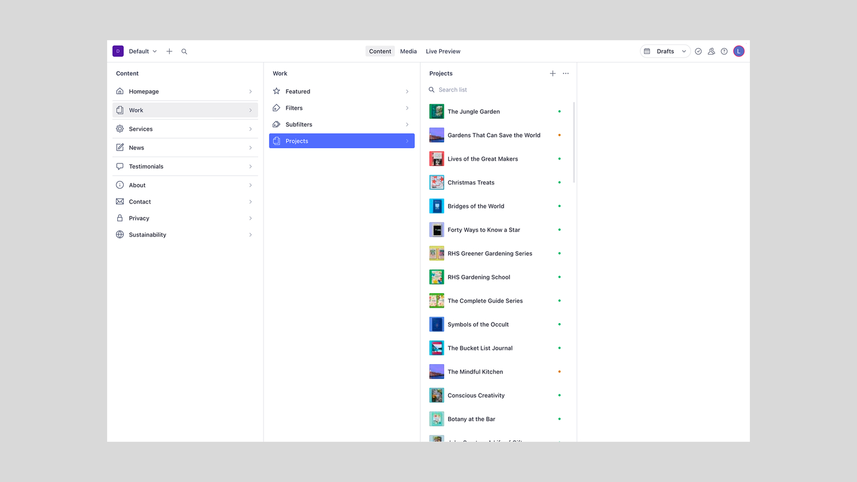The image size is (857, 482).
Task: Click the plus create icon in top bar
Action: (169, 51)
